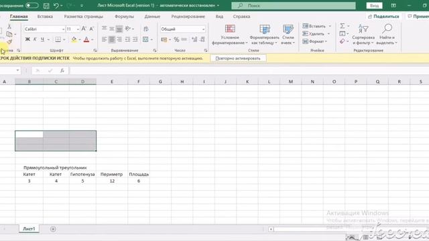Click into the Поиск search box

[294, 5]
